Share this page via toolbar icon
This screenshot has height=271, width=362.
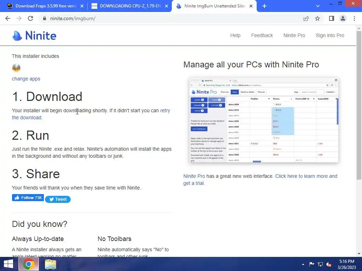[306, 18]
